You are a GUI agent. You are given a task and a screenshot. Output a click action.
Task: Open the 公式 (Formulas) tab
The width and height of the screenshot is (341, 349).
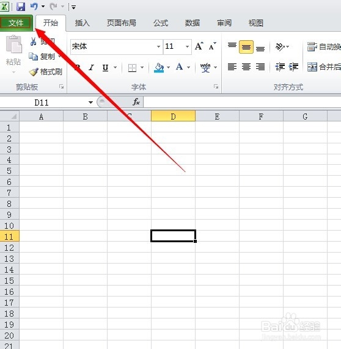[x=161, y=23]
